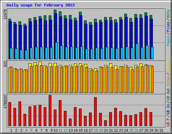Click the orange Sites bar for day 18

(x=97, y=82)
